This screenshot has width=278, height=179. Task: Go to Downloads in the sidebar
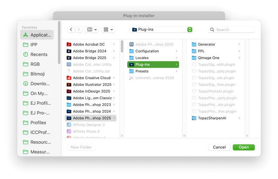[x=37, y=84]
